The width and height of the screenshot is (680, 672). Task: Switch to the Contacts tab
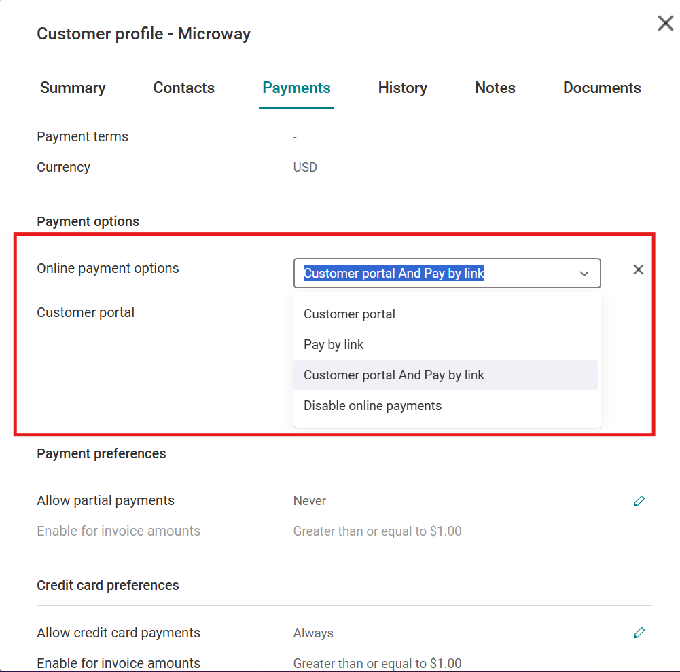click(183, 88)
